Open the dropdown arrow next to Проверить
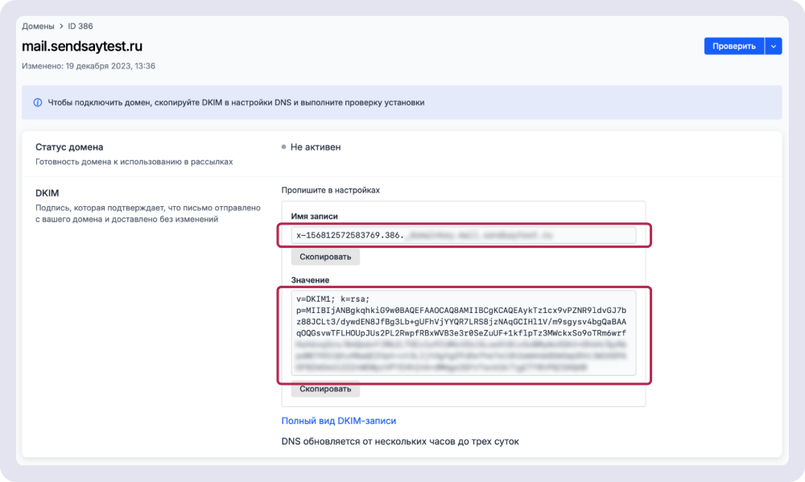 point(773,46)
